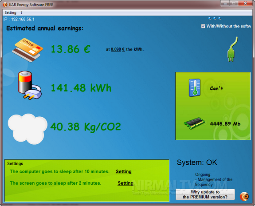Open the ? help menu
The image size is (255, 206).
pyautogui.click(x=21, y=12)
